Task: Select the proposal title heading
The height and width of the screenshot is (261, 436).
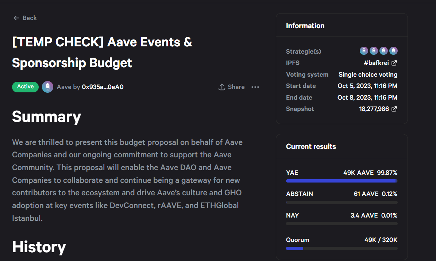Action: click(x=102, y=52)
